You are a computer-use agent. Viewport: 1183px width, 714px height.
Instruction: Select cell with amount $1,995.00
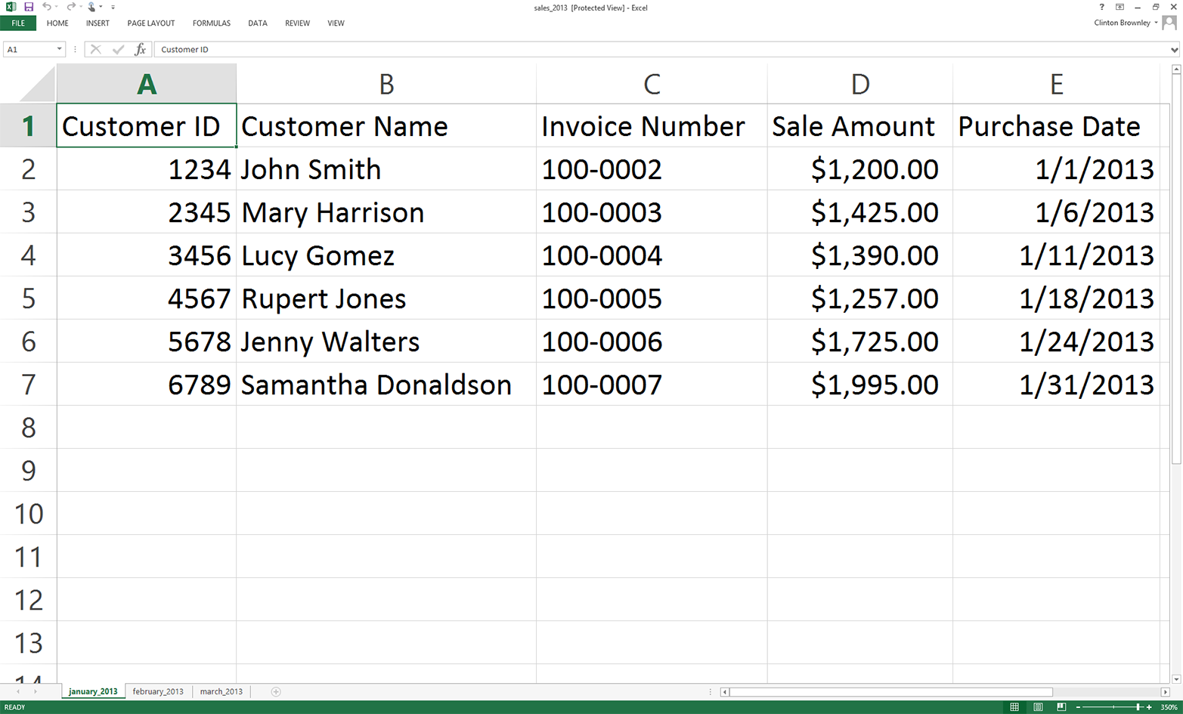pos(860,385)
